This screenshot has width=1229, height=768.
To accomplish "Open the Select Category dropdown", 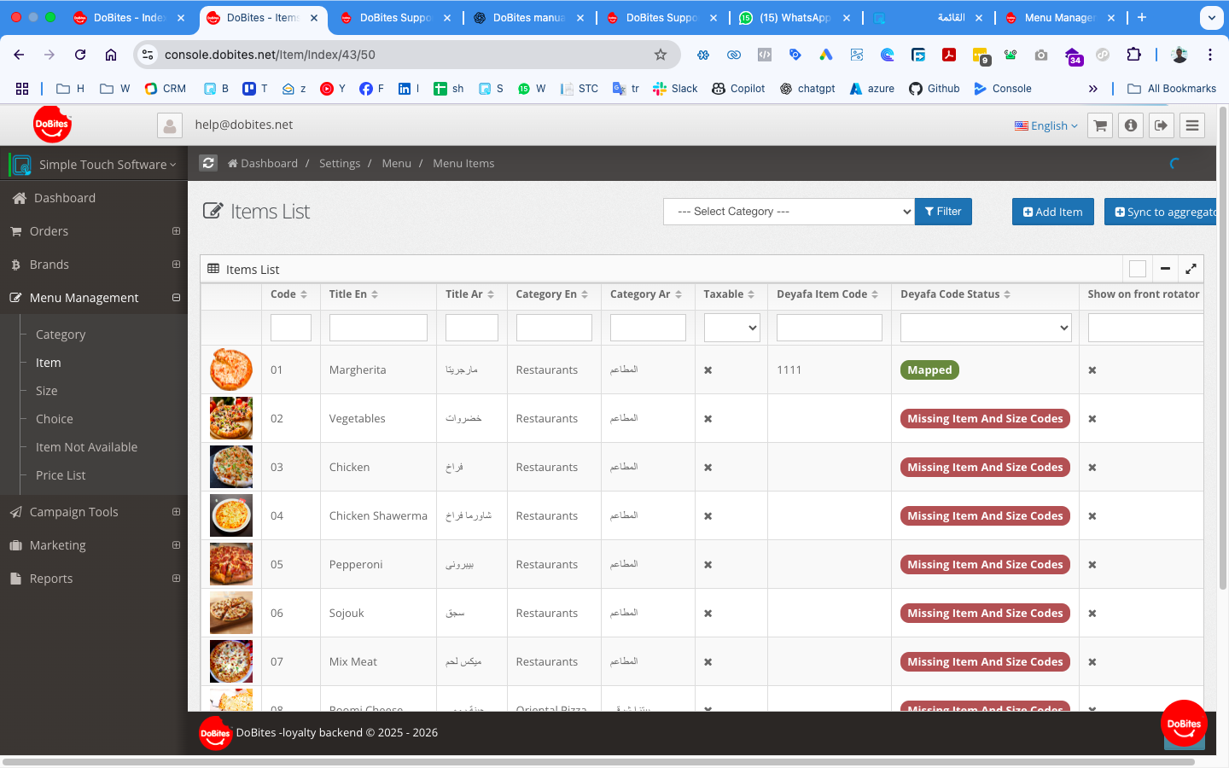I will 789,212.
